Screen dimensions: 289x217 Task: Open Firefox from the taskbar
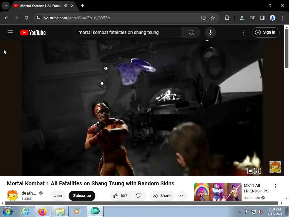click(x=43, y=211)
